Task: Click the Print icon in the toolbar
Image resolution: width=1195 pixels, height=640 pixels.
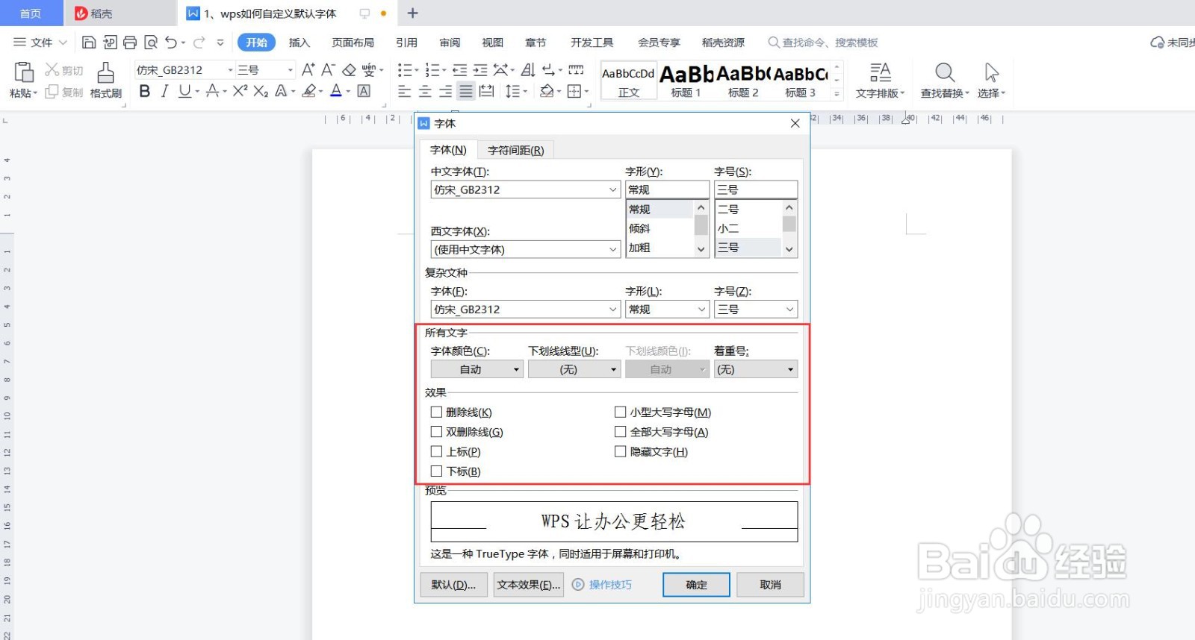Action: tap(130, 43)
